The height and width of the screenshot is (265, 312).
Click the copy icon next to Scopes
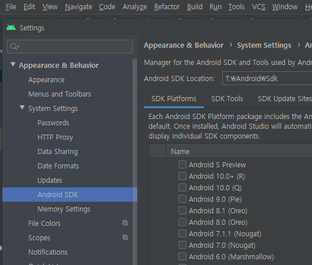point(125,237)
